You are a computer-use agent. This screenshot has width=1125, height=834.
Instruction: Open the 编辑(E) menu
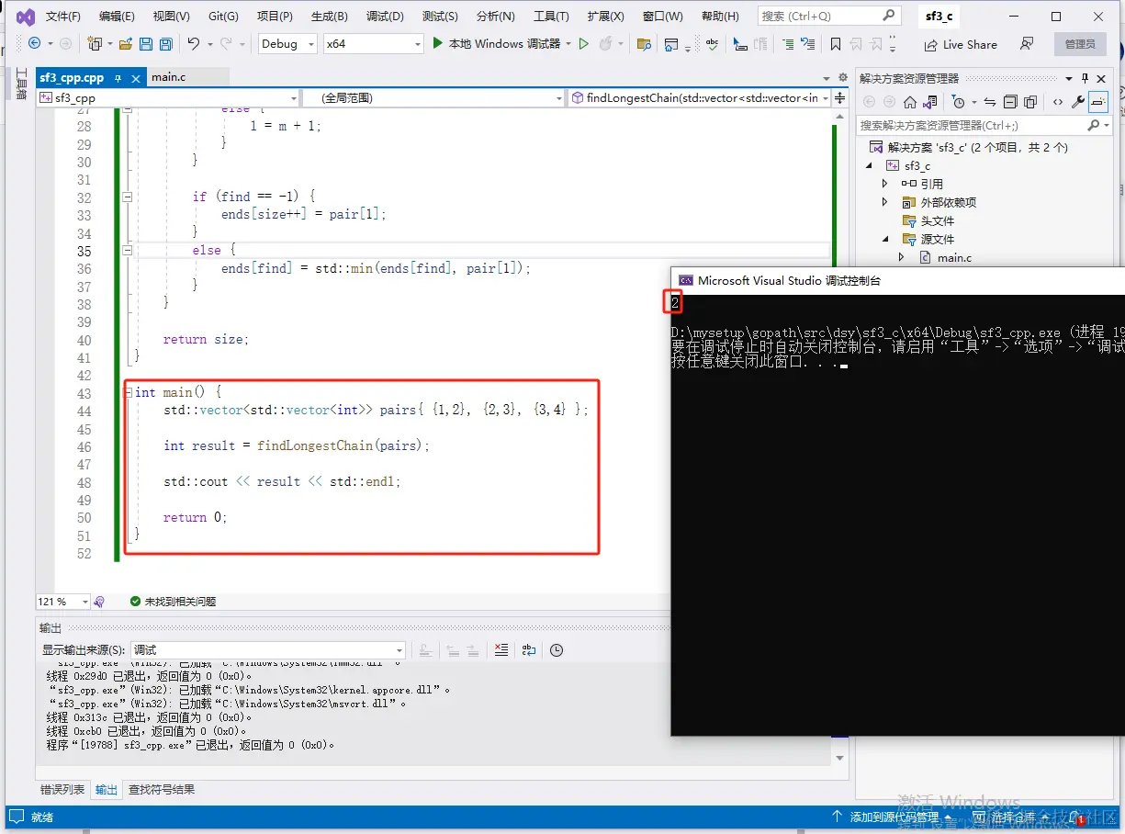click(117, 17)
